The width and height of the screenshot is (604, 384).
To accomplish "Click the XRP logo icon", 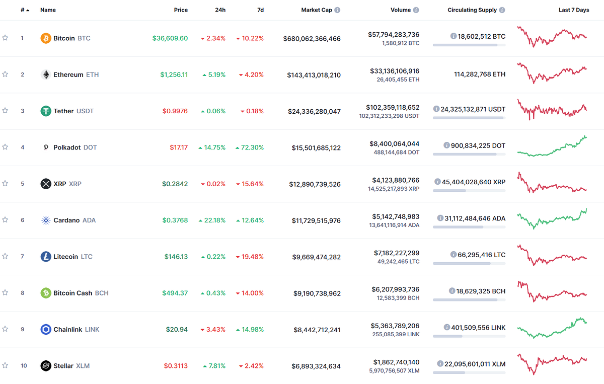I will 46,184.
